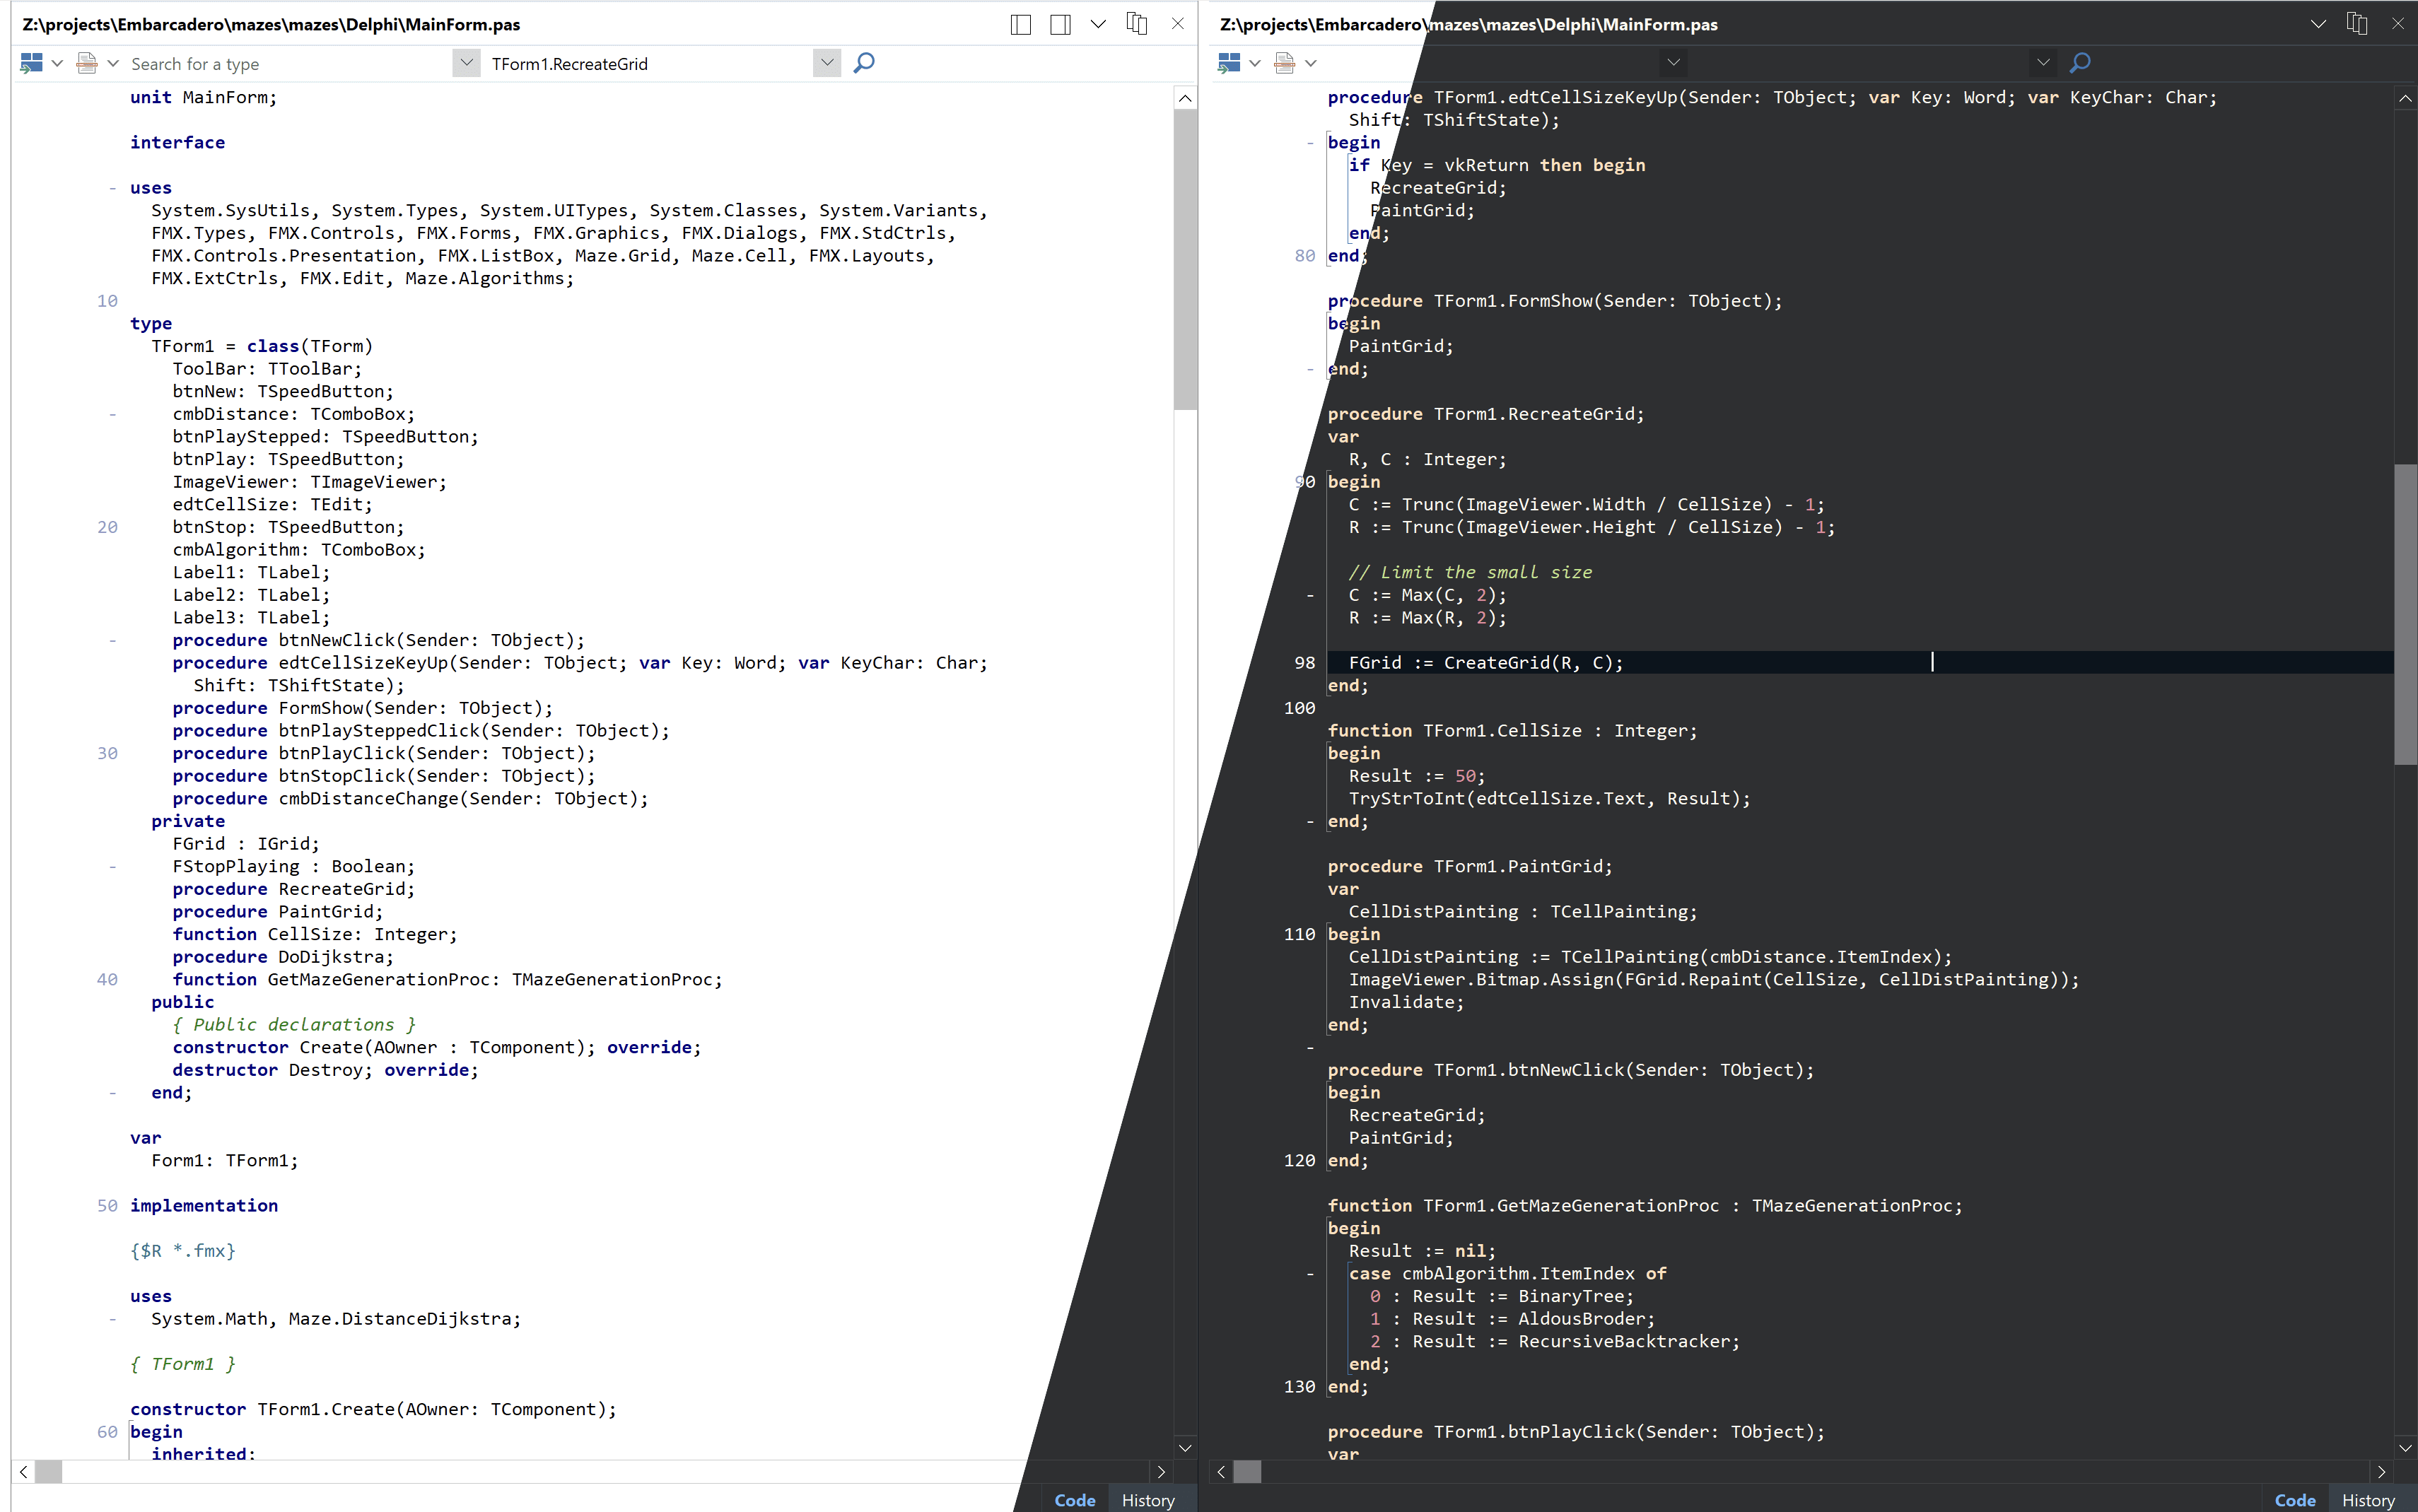Viewport: 2418px width, 1512px height.
Task: Click the scroll-right arrow of left editor
Action: click(1161, 1471)
